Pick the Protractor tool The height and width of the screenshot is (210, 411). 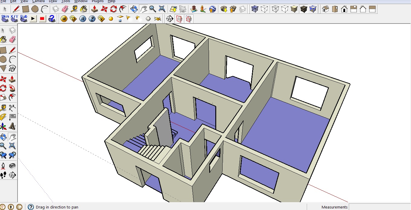pyautogui.click(x=3, y=117)
